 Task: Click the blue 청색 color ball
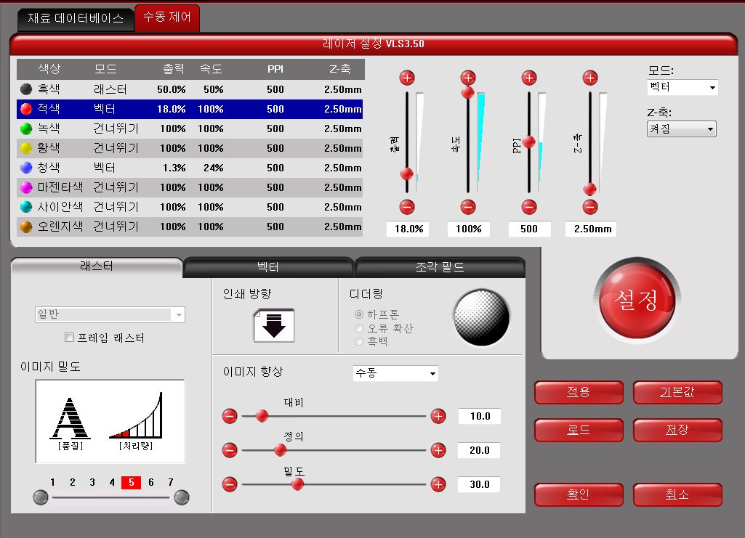pyautogui.click(x=26, y=168)
